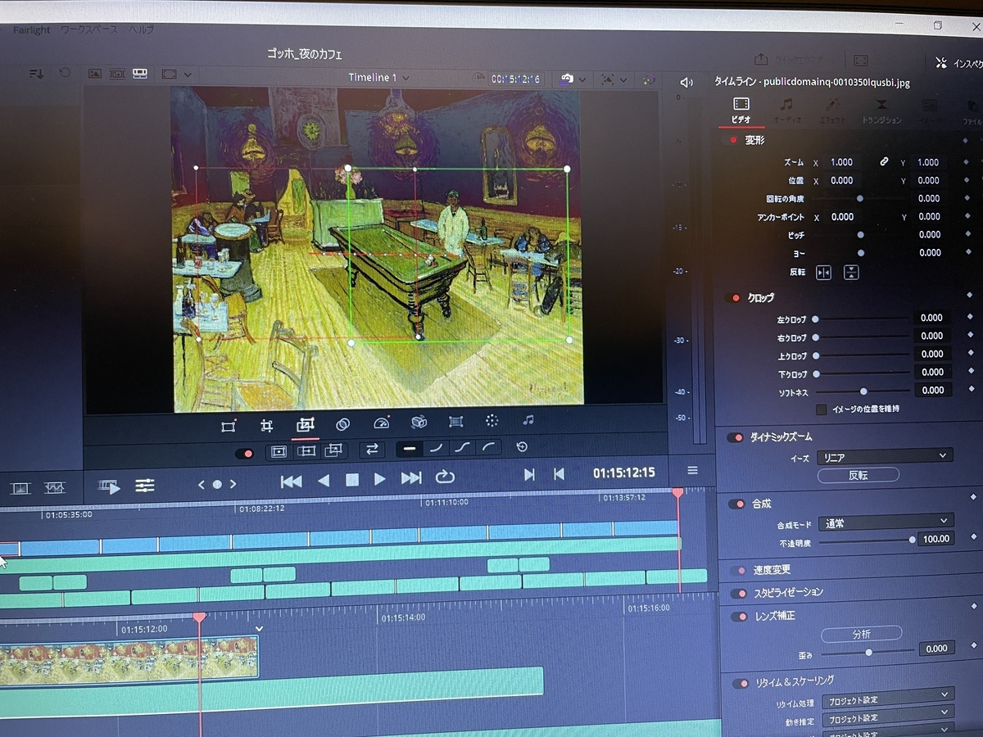Open the Color auto-adjust dotted circle icon
Viewport: 983px width, 737px height.
491,421
